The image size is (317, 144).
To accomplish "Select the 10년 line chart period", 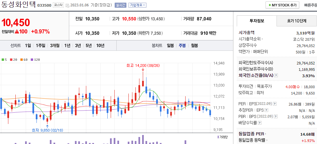I will click(100, 45).
